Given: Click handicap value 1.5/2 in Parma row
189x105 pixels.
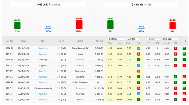Looking at the screenshot, I should pyautogui.click(x=157, y=99).
